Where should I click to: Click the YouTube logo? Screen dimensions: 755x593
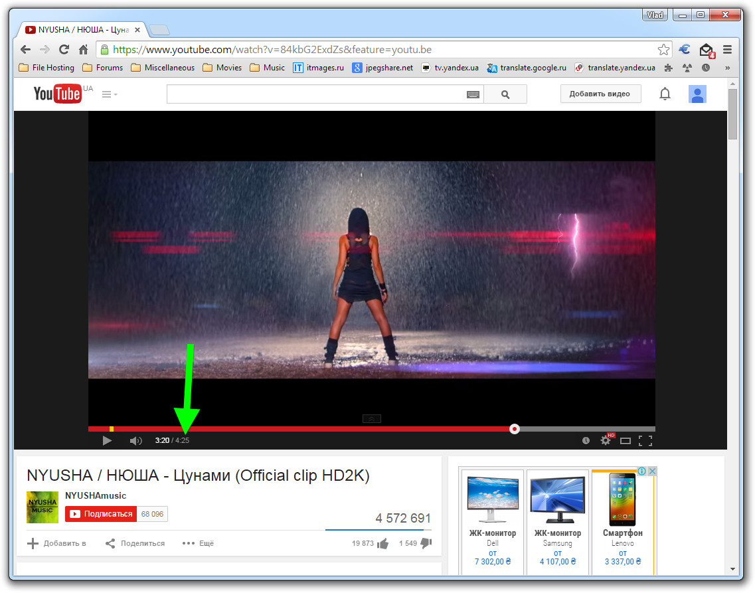(x=57, y=94)
